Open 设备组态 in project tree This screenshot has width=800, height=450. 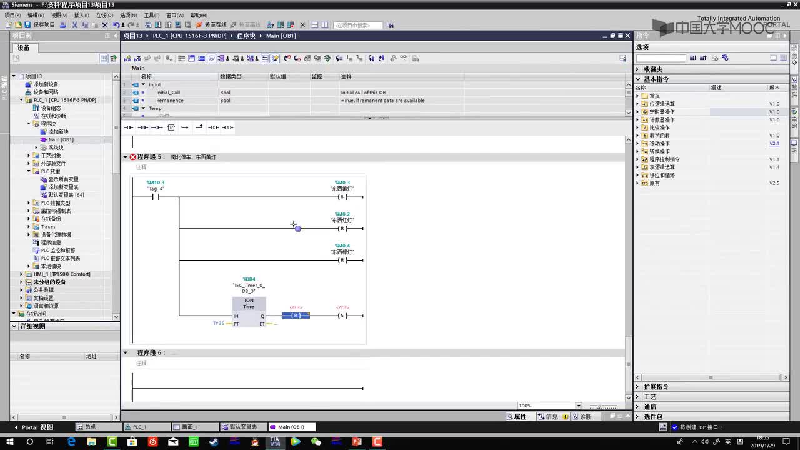click(51, 108)
